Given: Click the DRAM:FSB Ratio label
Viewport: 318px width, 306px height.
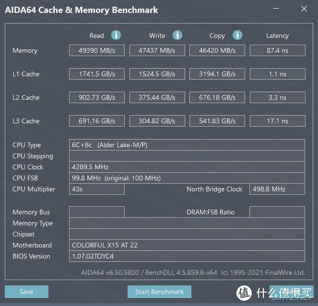Looking at the screenshot, I should click(211, 212).
